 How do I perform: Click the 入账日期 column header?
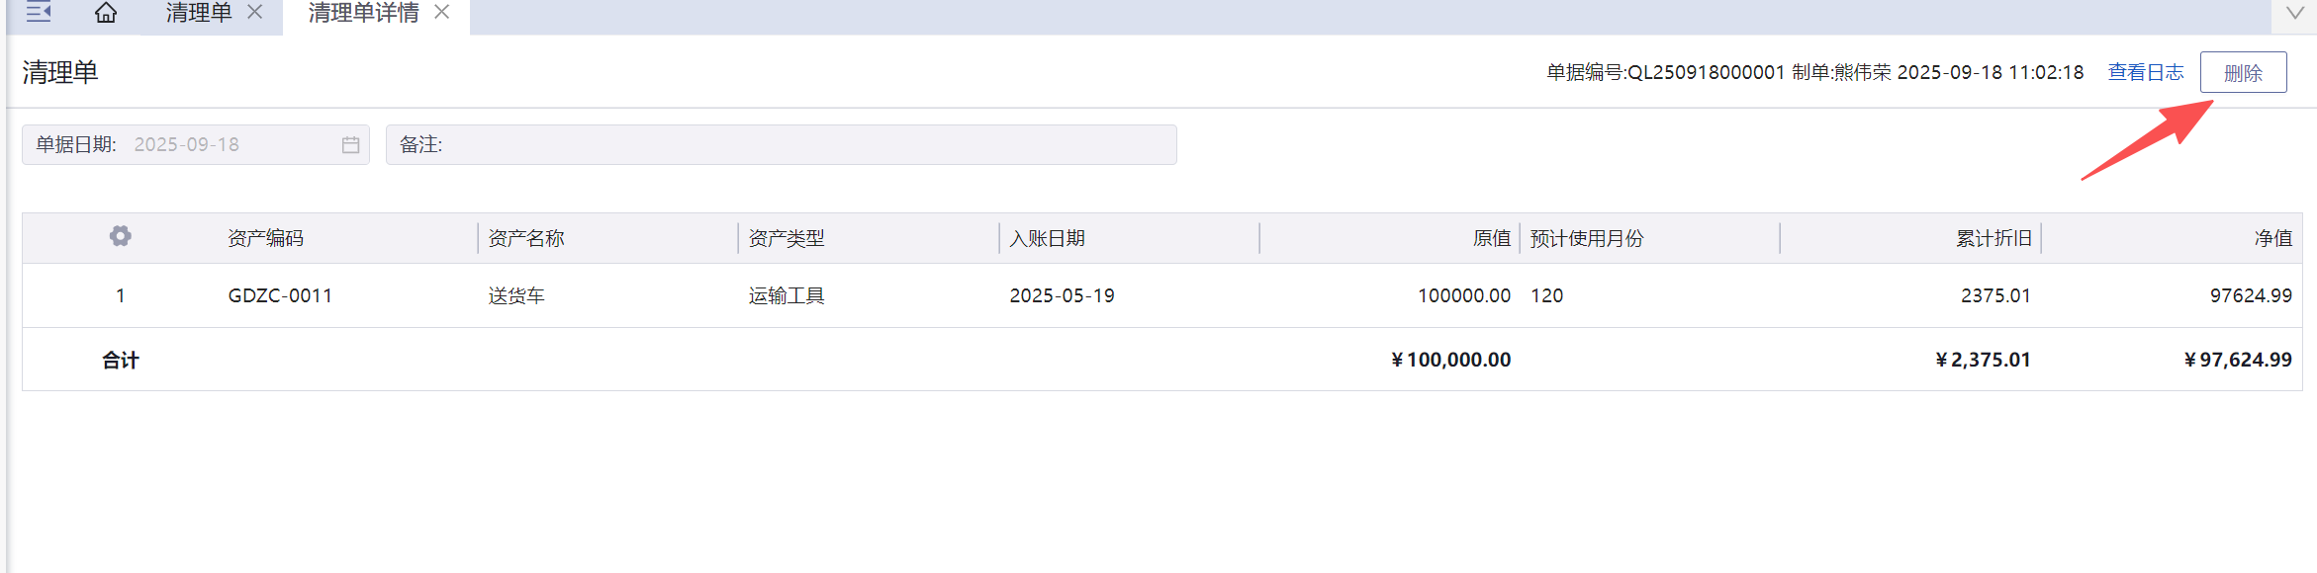point(1047,238)
